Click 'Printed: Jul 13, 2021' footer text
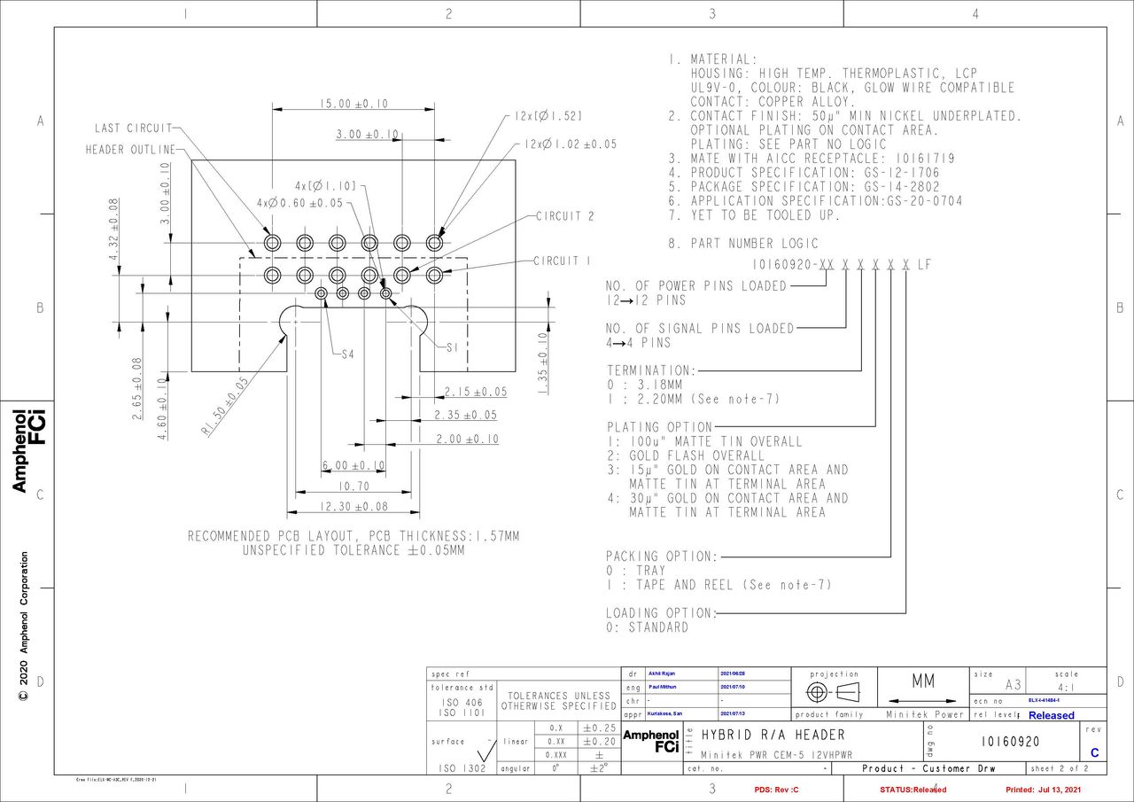Viewport: 1134px width, 802px height. coord(1044,790)
